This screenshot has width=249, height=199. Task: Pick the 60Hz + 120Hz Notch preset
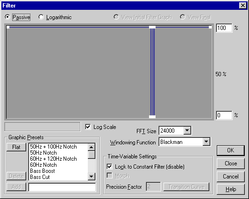[53, 159]
